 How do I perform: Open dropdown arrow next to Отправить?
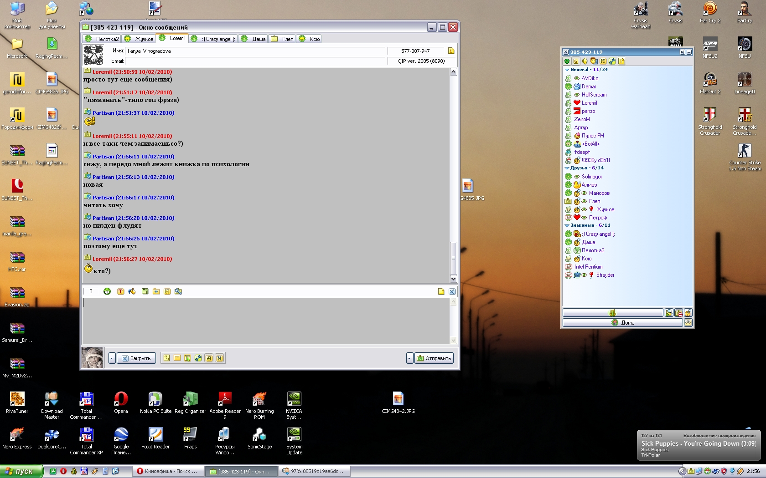[409, 358]
